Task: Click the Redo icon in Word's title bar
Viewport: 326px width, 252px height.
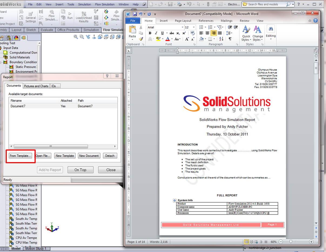Action: pos(149,14)
